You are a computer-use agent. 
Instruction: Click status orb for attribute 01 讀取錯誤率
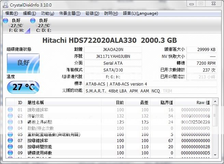[x=10, y=110]
